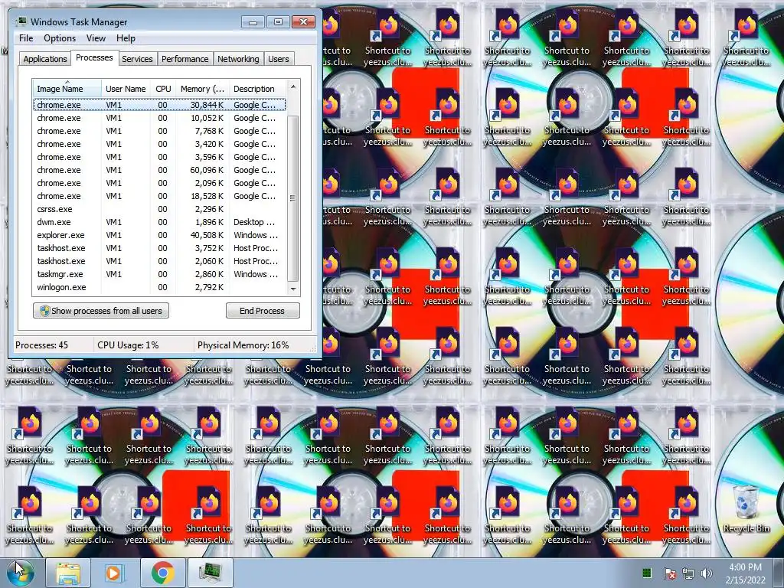Image resolution: width=784 pixels, height=588 pixels.
Task: Select taskhost.exe using 3,752 K memory
Action: pyautogui.click(x=159, y=248)
